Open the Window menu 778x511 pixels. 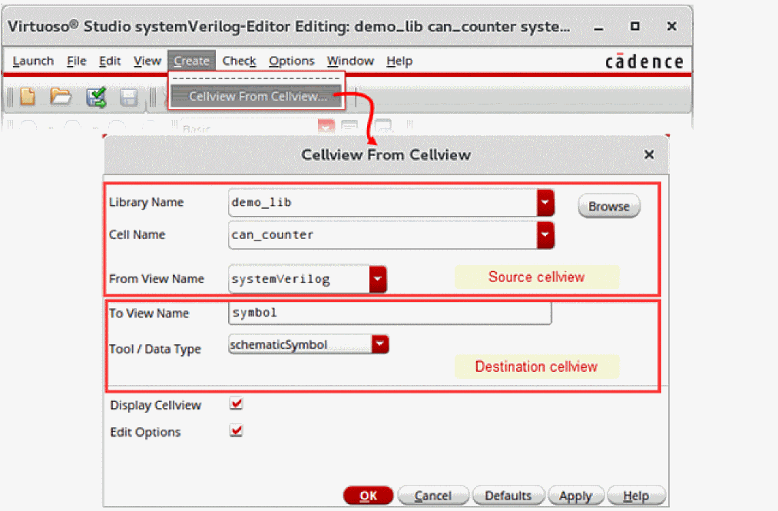tap(350, 61)
